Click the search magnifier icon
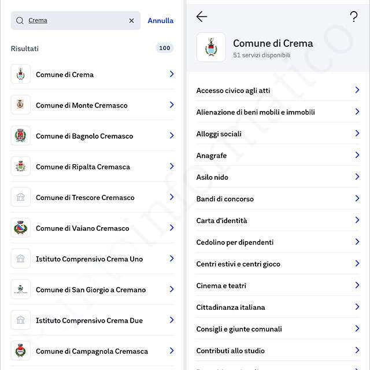370x370 pixels. coord(20,21)
